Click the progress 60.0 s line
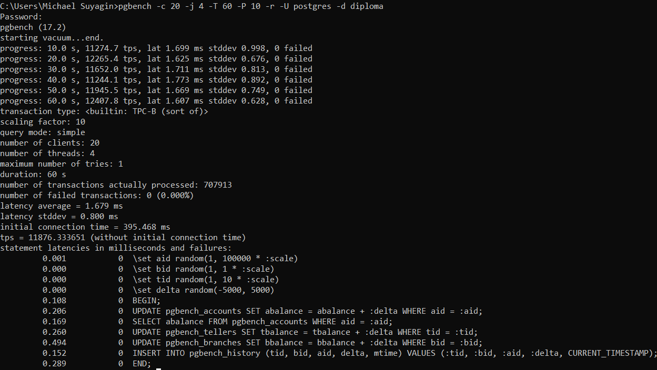 tap(156, 100)
